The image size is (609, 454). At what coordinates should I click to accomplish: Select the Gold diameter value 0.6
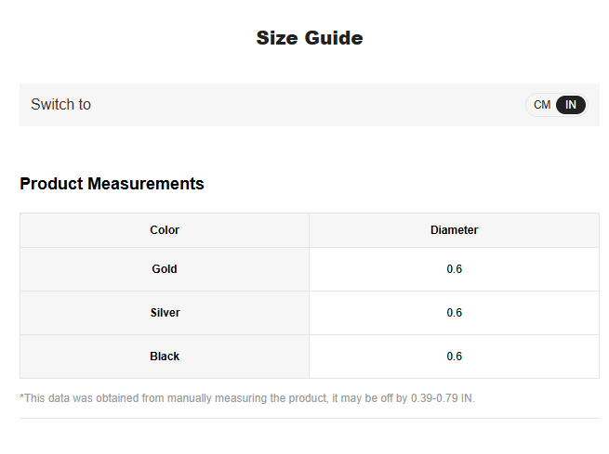[455, 269]
